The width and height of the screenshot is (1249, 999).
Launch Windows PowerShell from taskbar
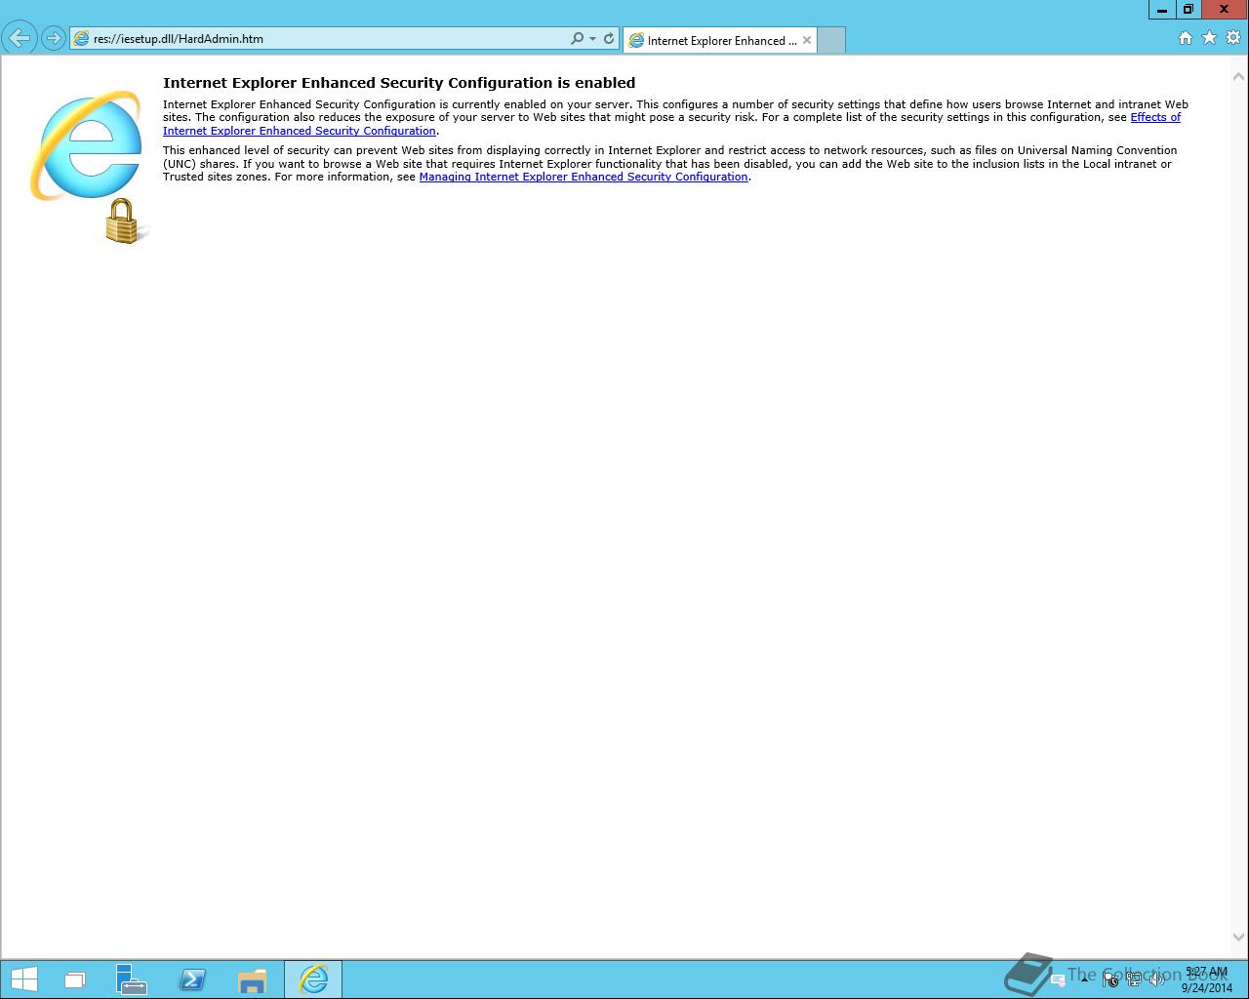[192, 979]
